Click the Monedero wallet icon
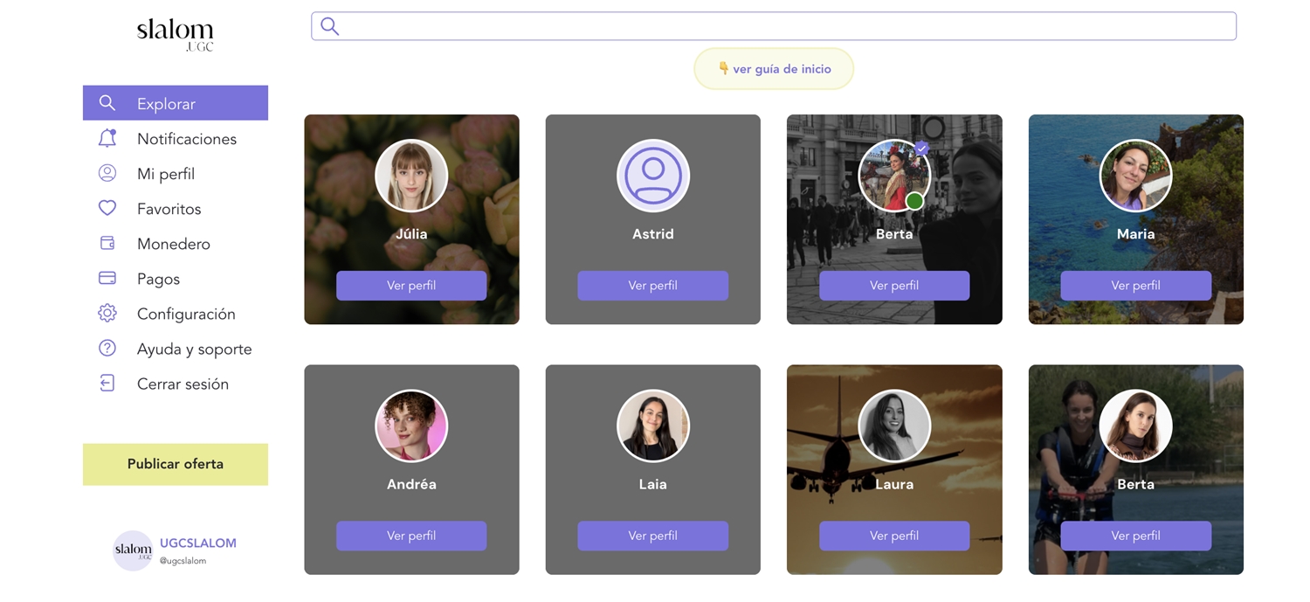 [107, 243]
